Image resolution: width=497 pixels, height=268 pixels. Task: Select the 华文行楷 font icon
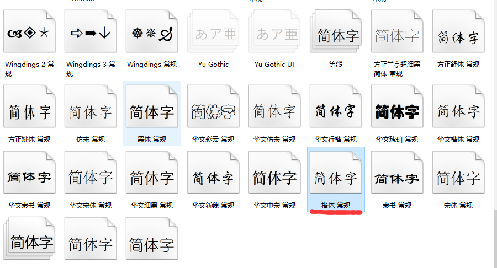click(336, 106)
